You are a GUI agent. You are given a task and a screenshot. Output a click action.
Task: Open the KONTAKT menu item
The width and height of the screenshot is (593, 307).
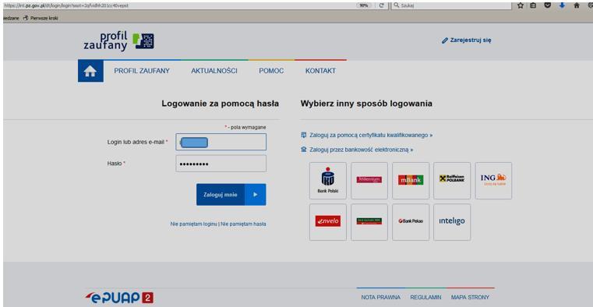click(320, 71)
